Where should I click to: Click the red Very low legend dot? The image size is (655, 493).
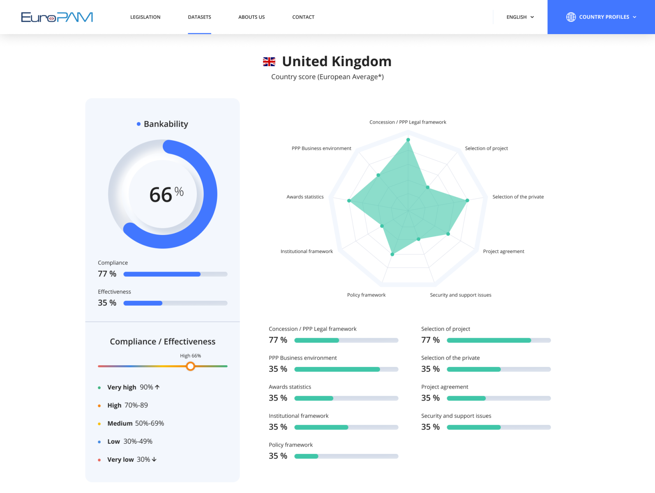tap(99, 460)
